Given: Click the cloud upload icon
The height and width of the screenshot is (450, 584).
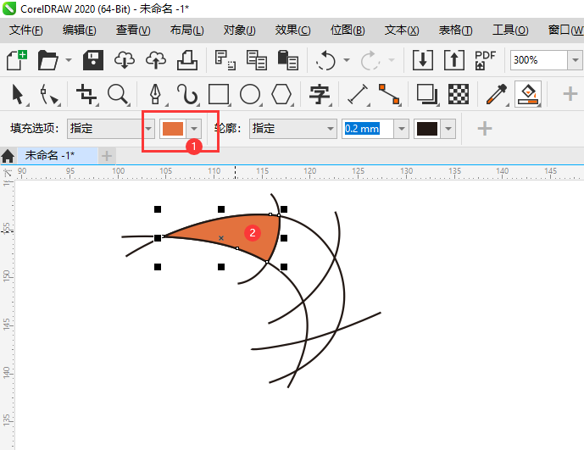Looking at the screenshot, I should [156, 60].
